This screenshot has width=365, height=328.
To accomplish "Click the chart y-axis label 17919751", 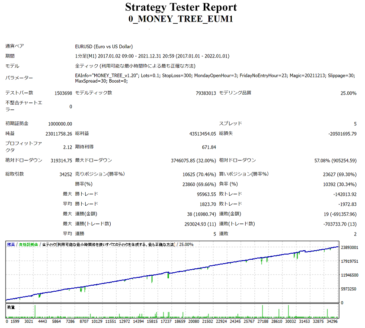I will (x=349, y=261).
